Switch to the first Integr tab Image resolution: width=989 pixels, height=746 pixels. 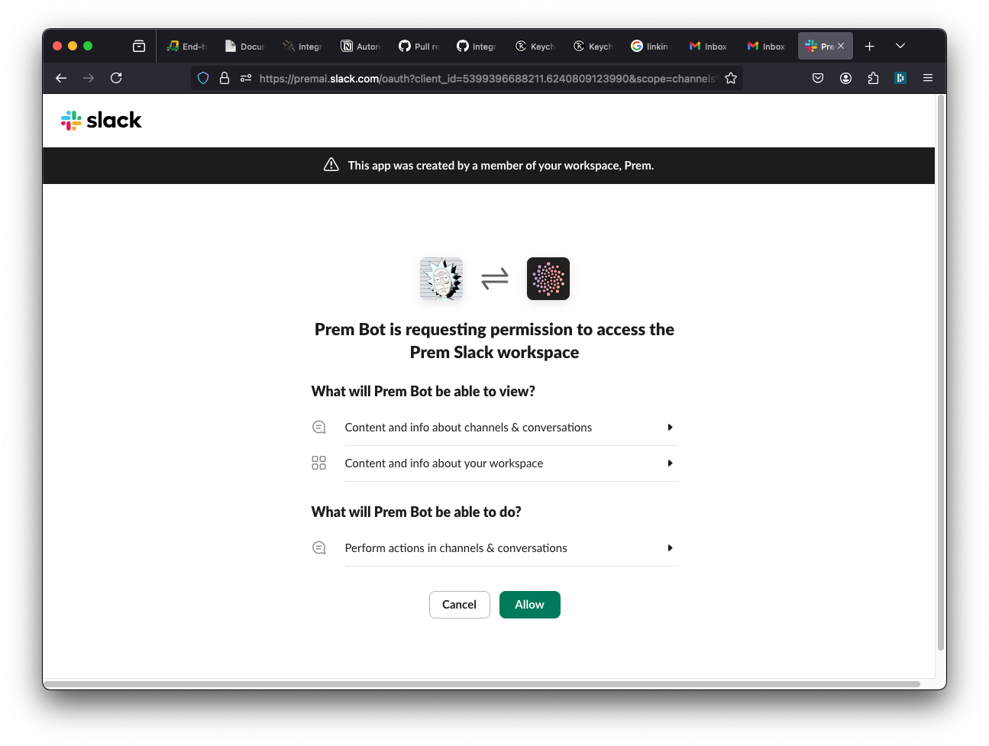click(304, 46)
